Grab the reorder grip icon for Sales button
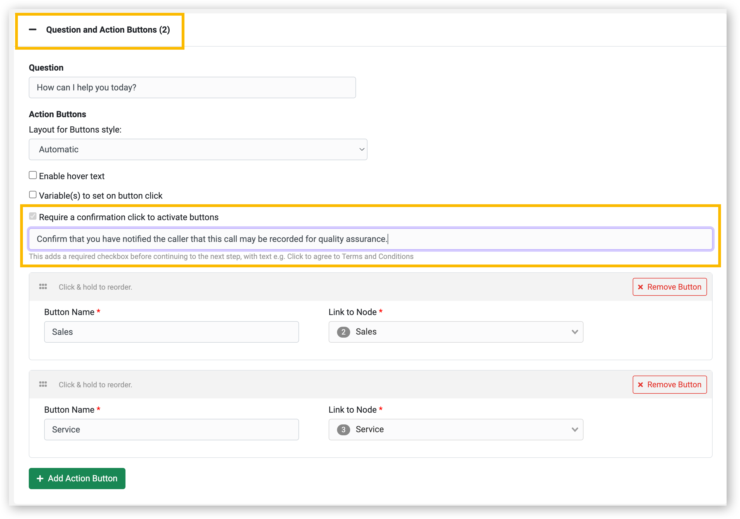The width and height of the screenshot is (740, 519). 43,287
